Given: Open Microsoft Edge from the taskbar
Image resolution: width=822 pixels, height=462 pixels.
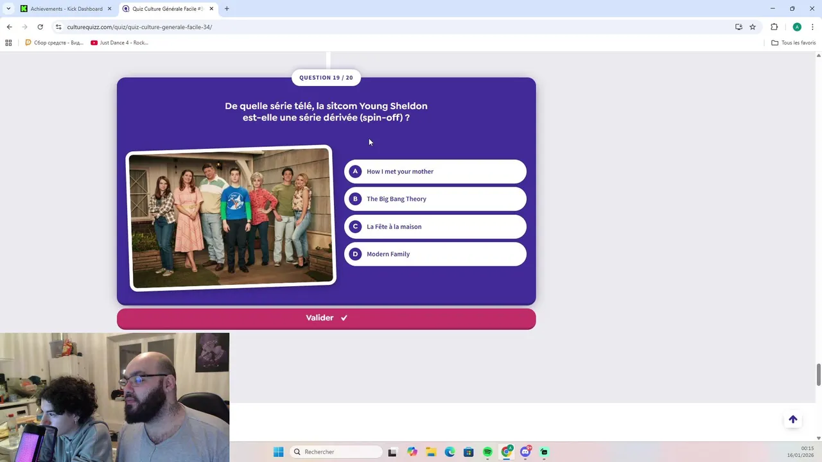Looking at the screenshot, I should (x=450, y=452).
